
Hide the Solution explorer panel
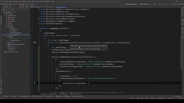coord(29,7)
